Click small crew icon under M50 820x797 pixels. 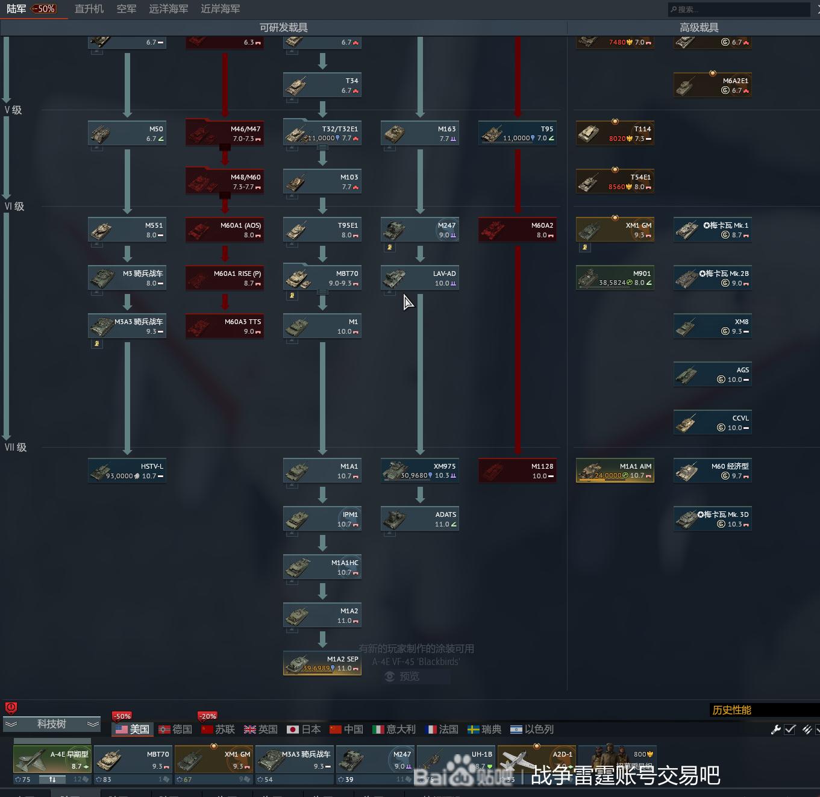(96, 148)
